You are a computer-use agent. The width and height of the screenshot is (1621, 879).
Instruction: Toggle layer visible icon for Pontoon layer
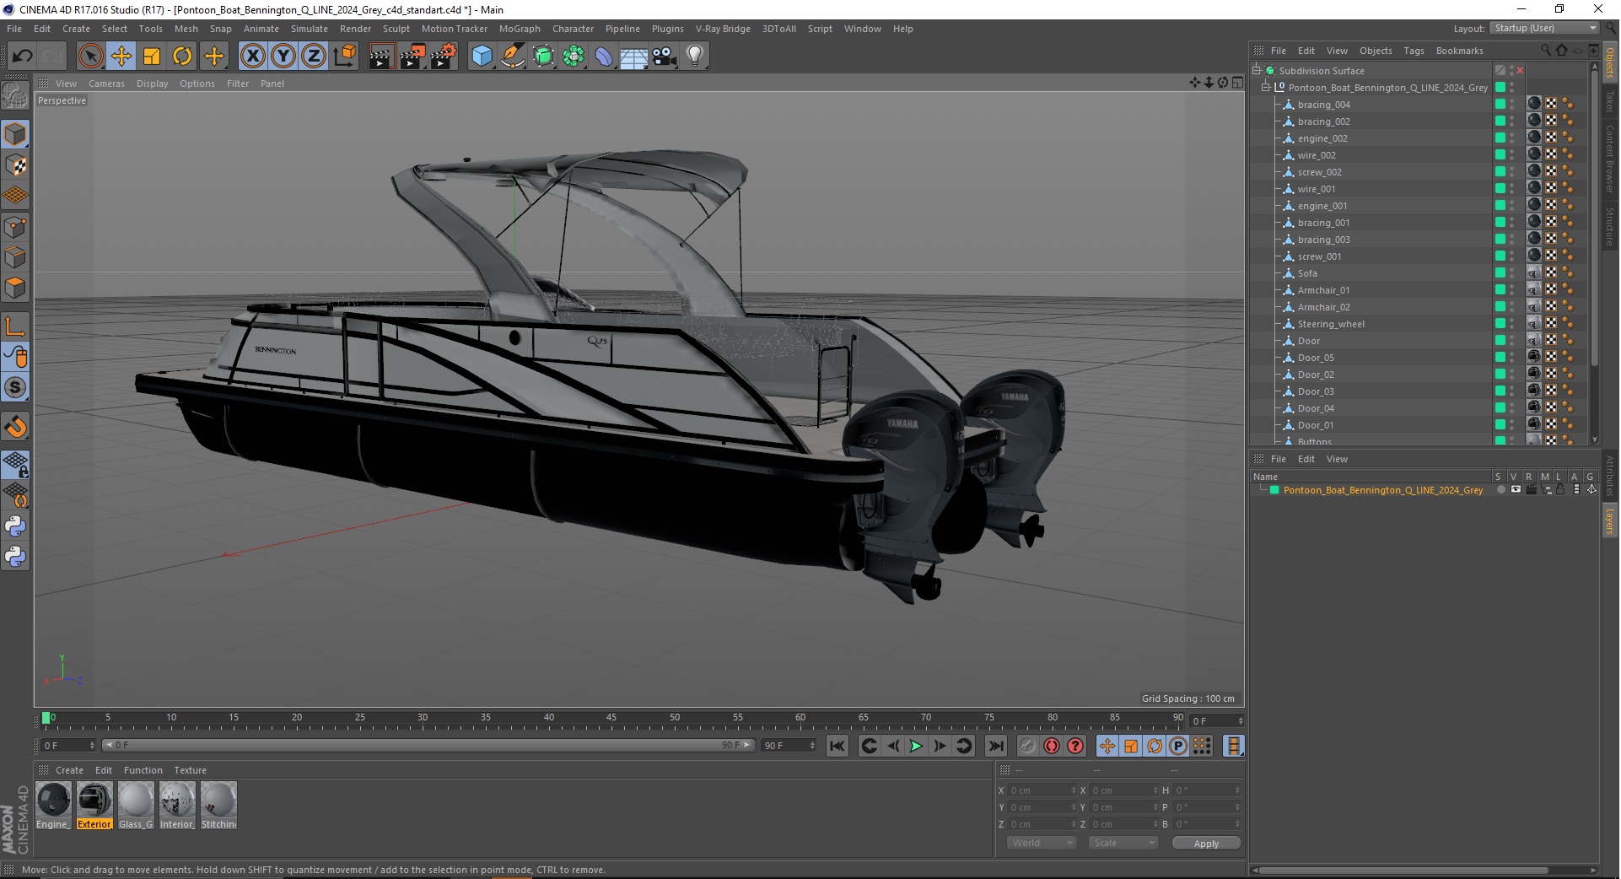click(x=1516, y=490)
